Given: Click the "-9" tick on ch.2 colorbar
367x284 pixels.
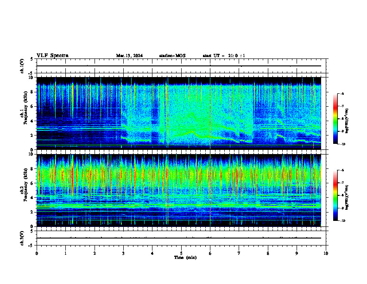Looking at the screenshot, I should click(x=342, y=208).
